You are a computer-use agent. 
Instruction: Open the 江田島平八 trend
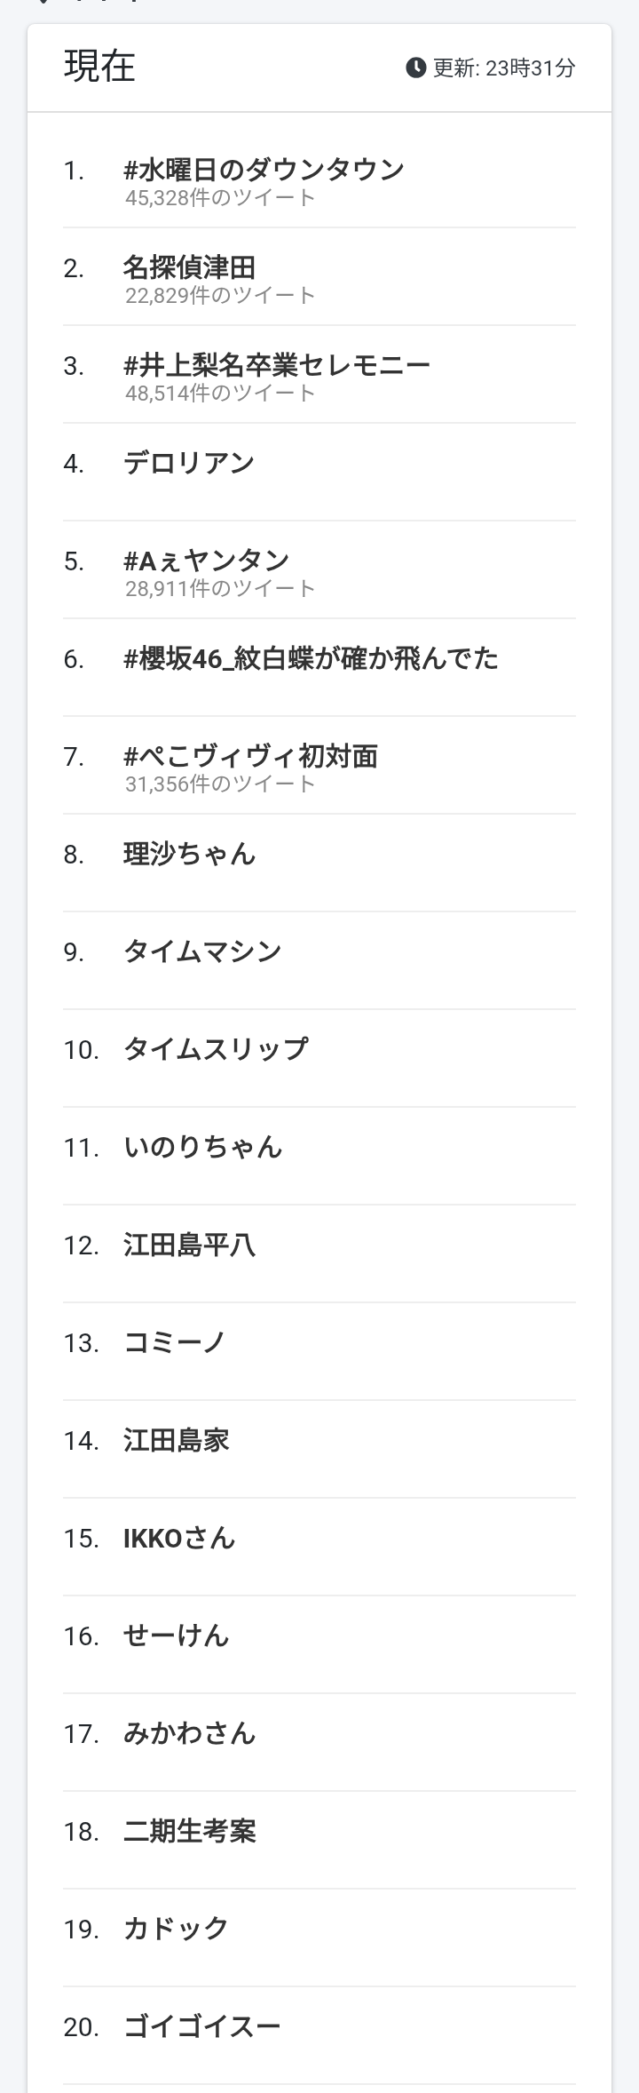click(190, 1245)
